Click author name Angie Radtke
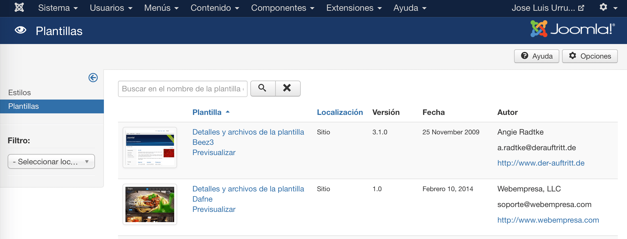 [520, 132]
